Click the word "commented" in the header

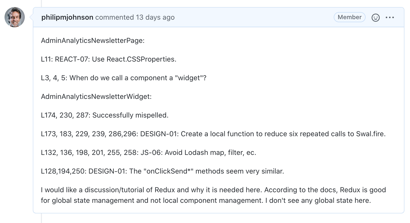coord(114,17)
